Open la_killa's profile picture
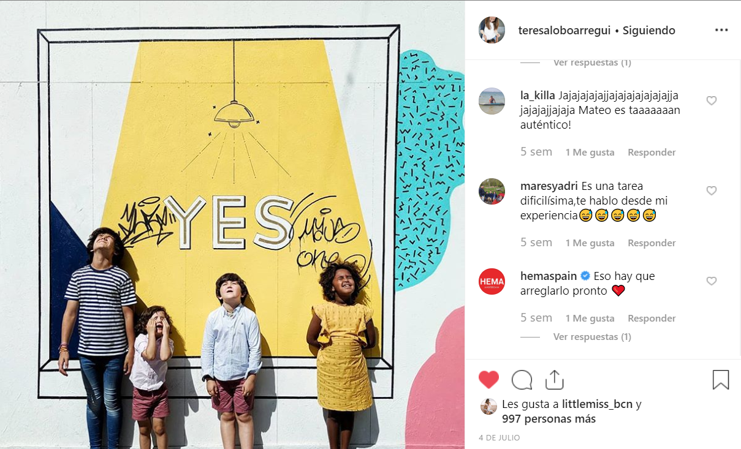This screenshot has width=741, height=449. coord(492,101)
